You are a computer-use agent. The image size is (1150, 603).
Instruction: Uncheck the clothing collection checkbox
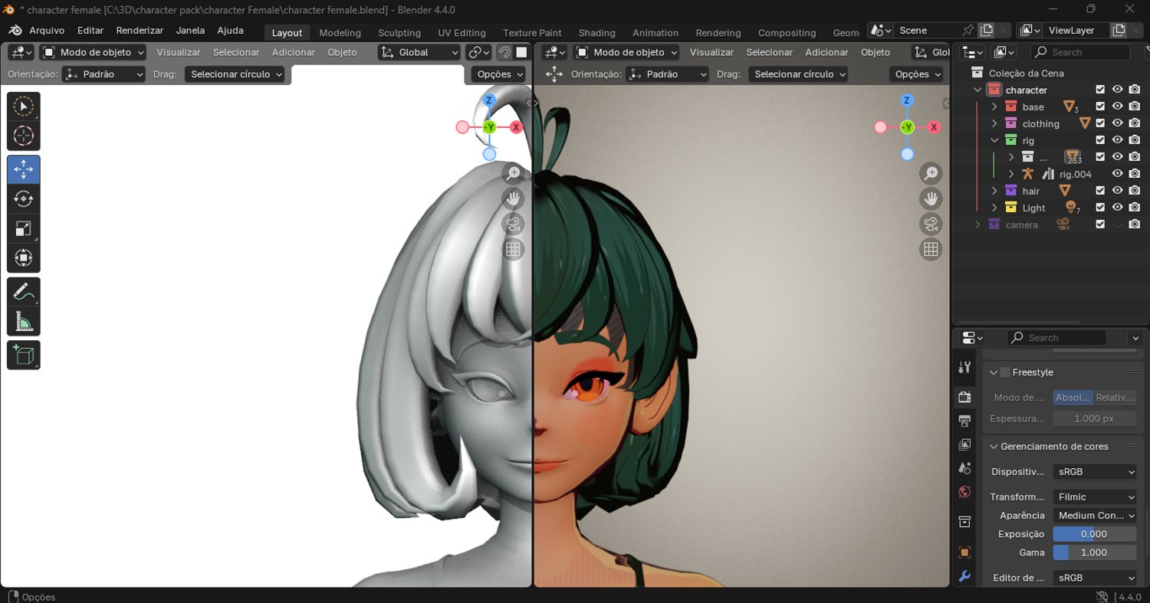(1100, 123)
